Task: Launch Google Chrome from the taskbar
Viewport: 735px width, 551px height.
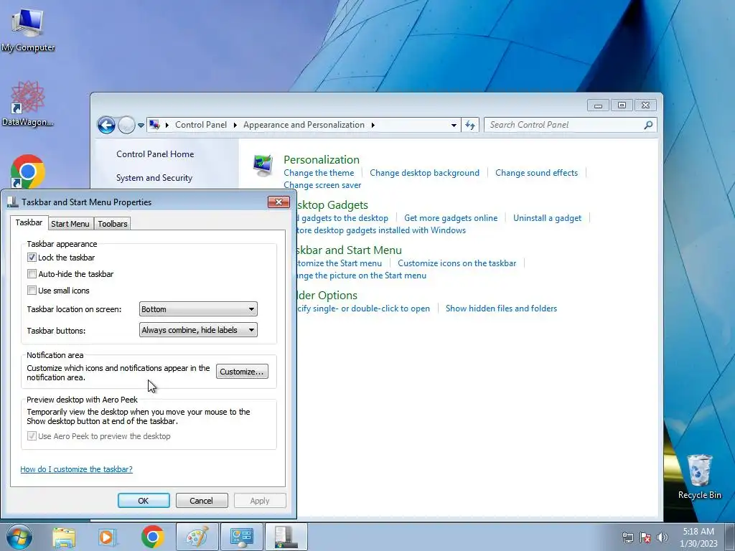Action: (x=152, y=537)
